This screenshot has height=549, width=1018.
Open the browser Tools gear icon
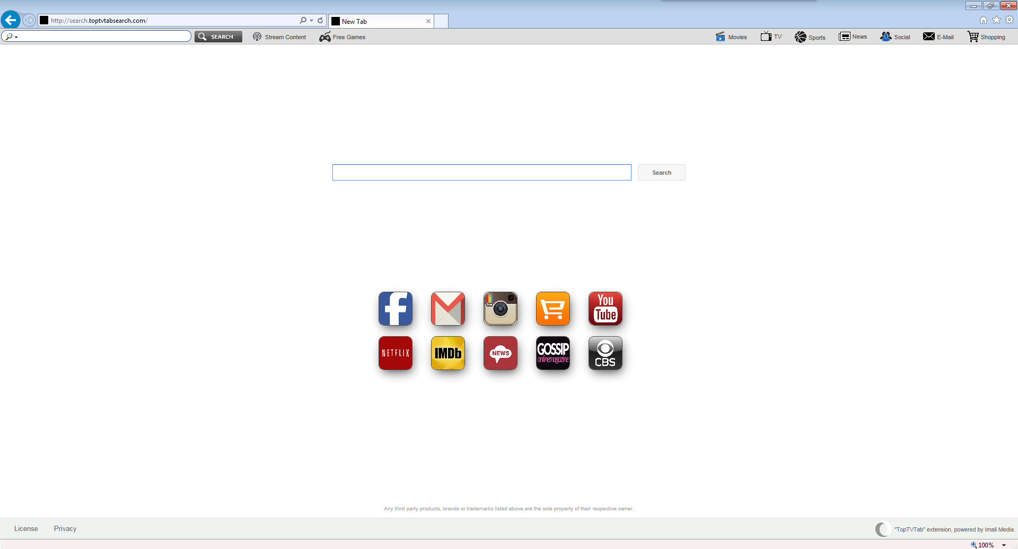(x=1010, y=20)
